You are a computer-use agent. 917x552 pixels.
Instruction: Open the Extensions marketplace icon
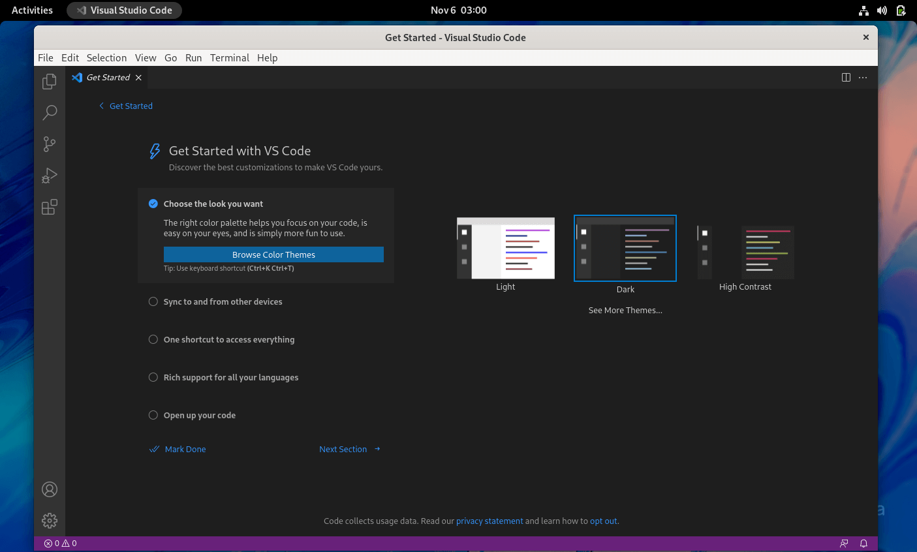49,206
